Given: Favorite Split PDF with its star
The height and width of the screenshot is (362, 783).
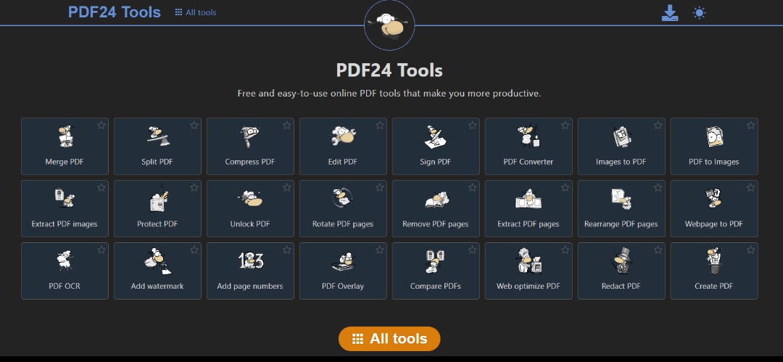Looking at the screenshot, I should click(194, 125).
